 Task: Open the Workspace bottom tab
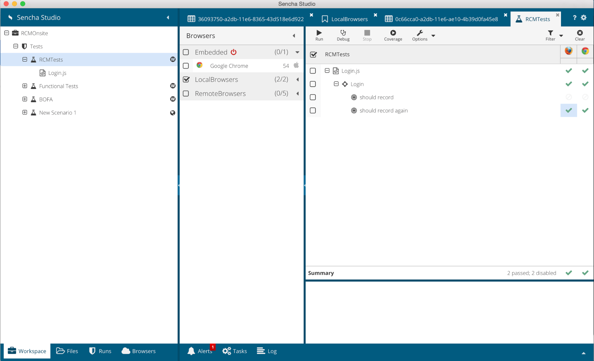tap(27, 351)
